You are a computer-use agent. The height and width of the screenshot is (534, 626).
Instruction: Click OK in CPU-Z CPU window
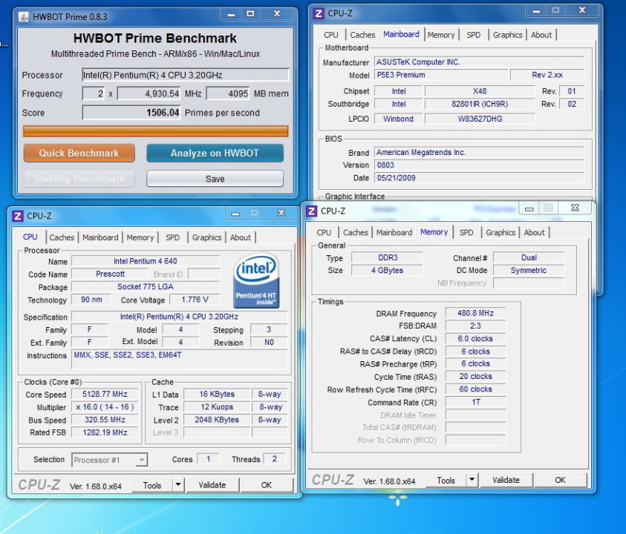coord(267,485)
